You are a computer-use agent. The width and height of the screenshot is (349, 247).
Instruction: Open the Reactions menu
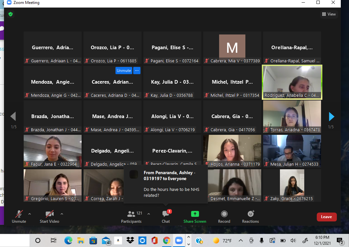[250, 216]
